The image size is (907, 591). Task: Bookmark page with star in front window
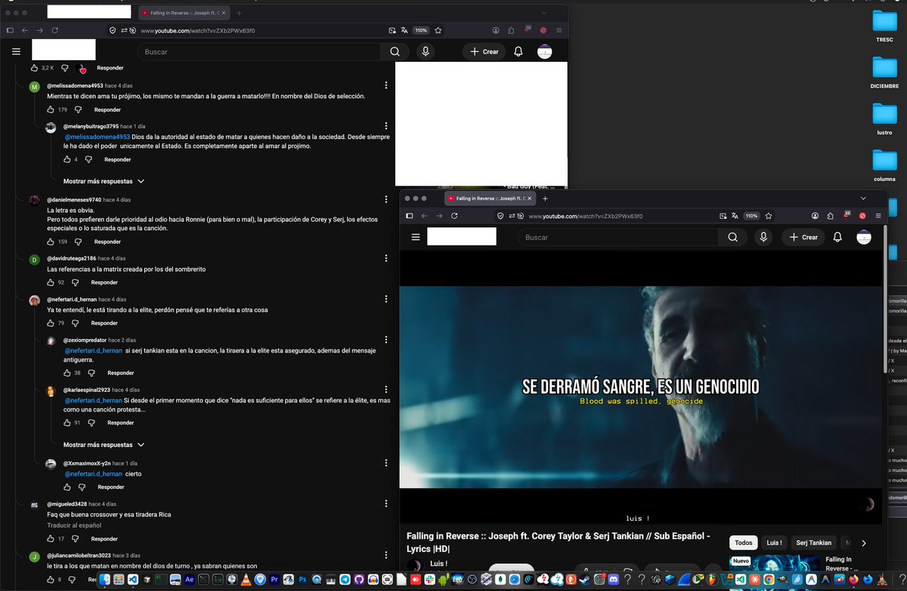770,216
